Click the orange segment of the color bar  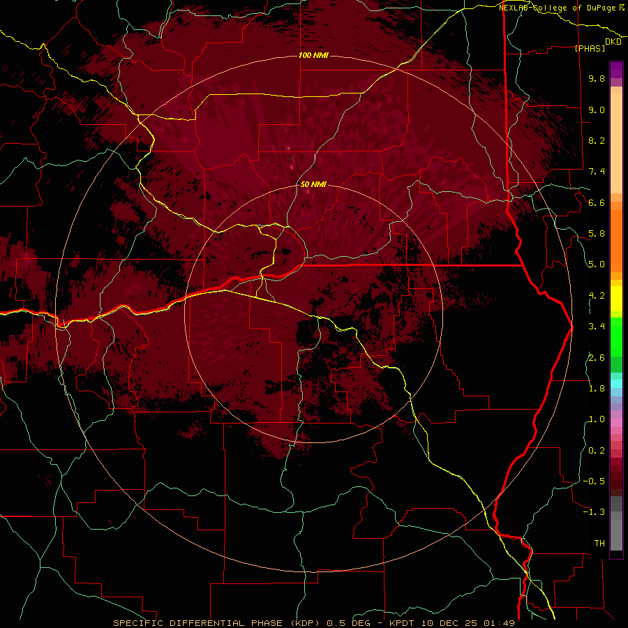pyautogui.click(x=616, y=240)
